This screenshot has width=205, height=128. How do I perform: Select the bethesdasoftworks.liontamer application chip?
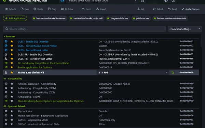[x=49, y=18]
